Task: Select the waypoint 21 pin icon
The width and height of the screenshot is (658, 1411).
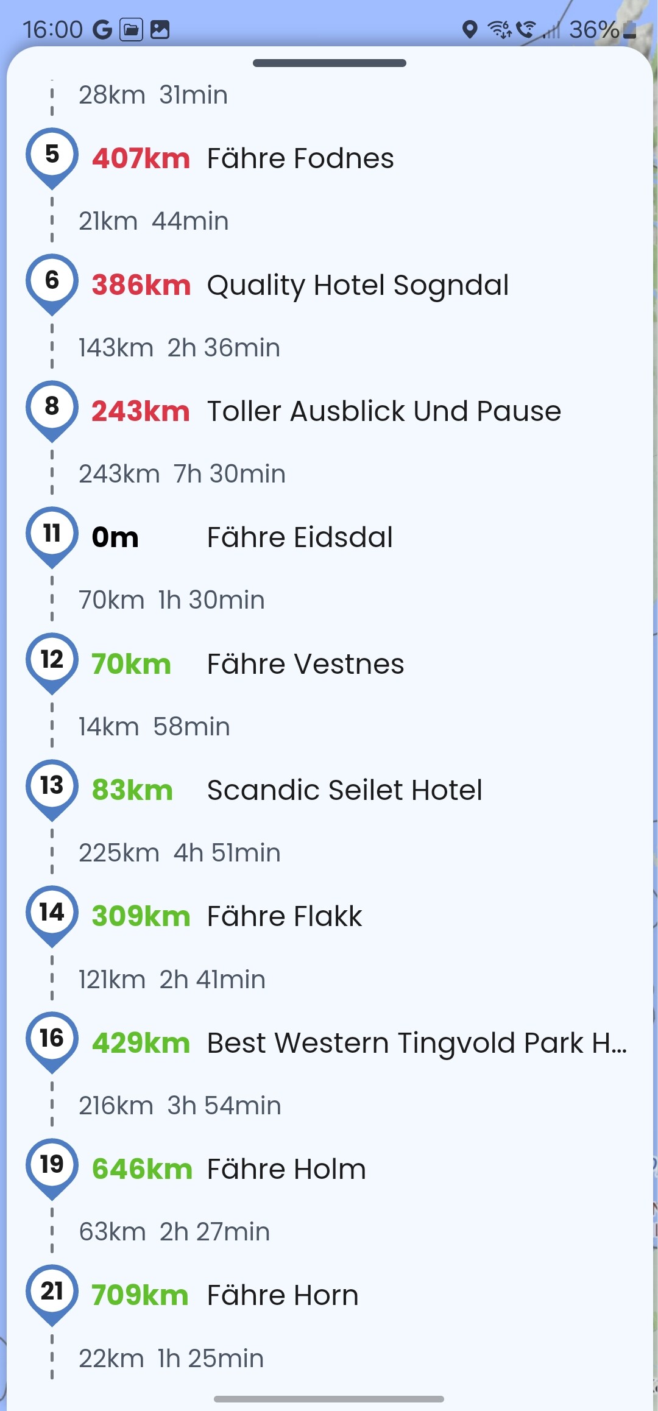Action: point(52,1293)
